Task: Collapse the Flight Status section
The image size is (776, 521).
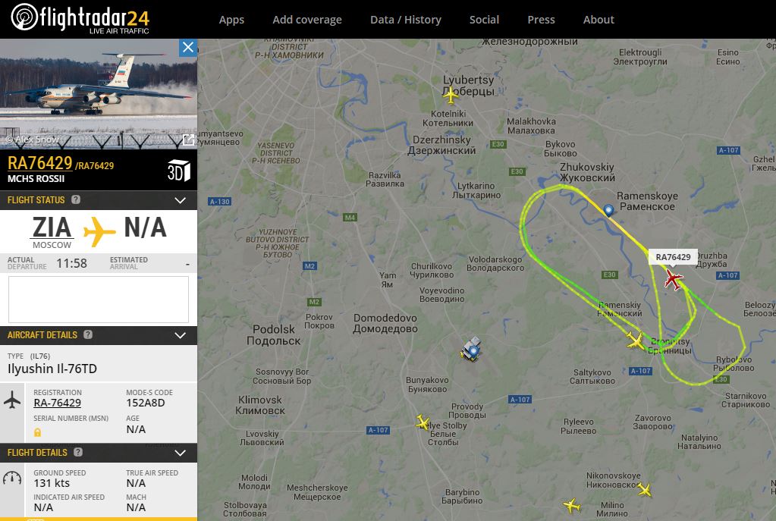Action: coord(180,200)
